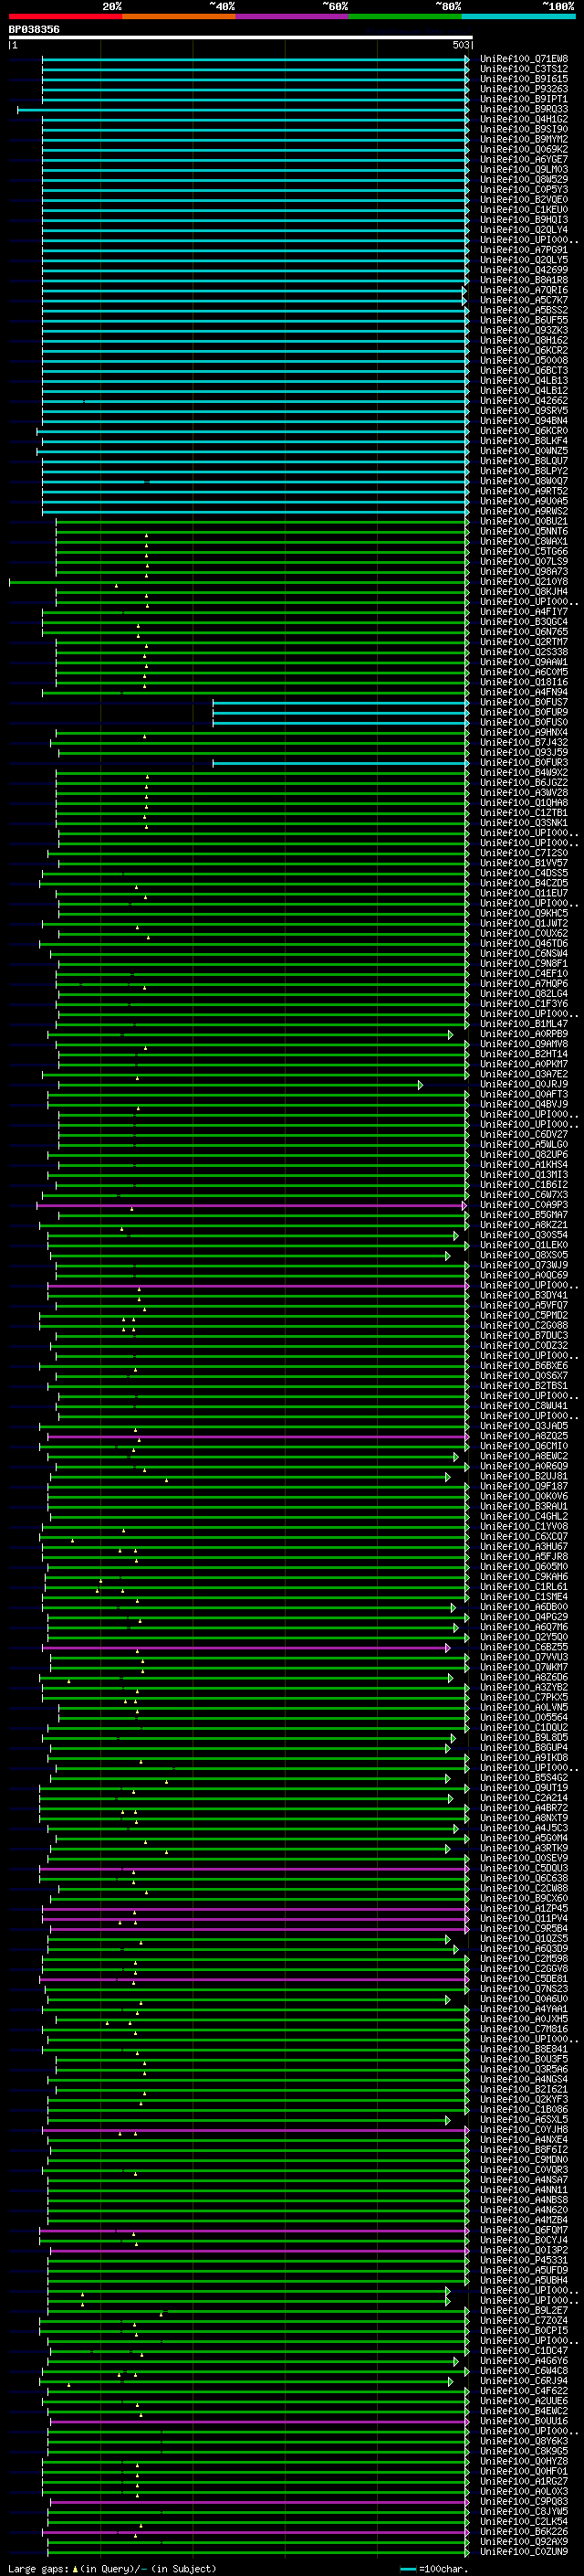Open hit UniRef100_C7I2S0
Screen dimensions: 584x2576
pos(524,853)
